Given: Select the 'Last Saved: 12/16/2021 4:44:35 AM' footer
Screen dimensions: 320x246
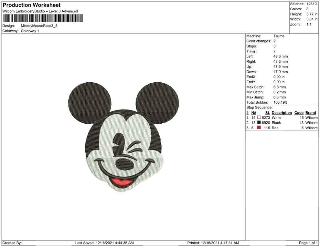Looking at the screenshot, I should pyautogui.click(x=104, y=243).
